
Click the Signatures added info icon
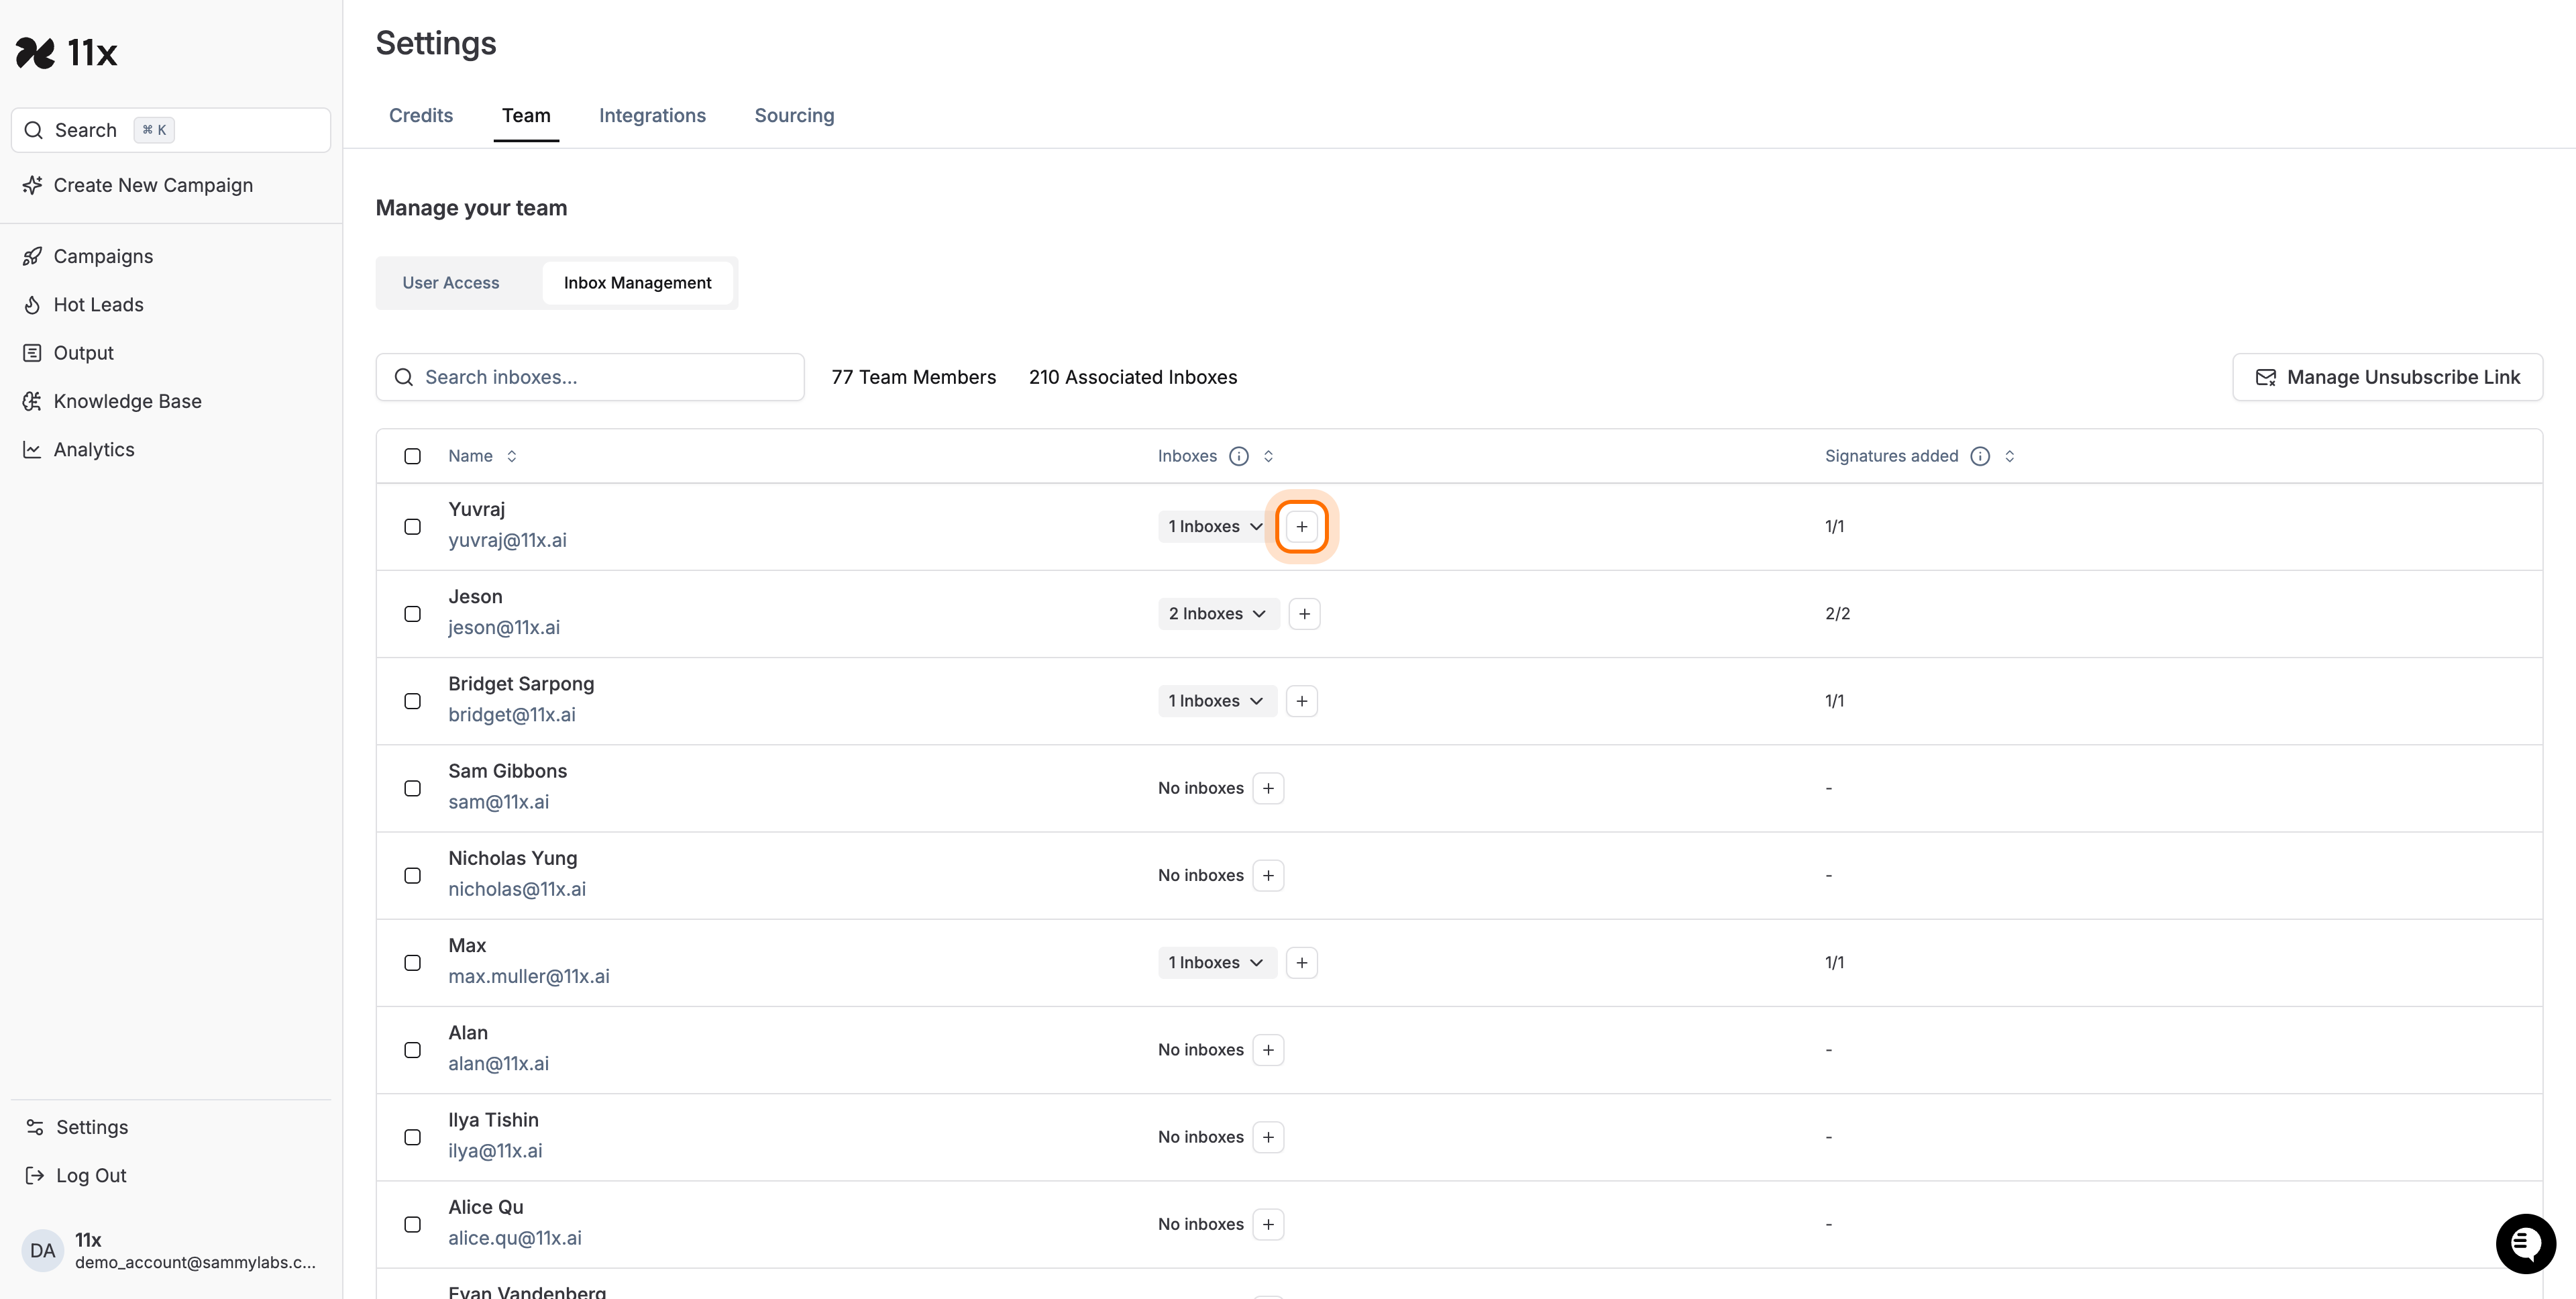click(1979, 456)
